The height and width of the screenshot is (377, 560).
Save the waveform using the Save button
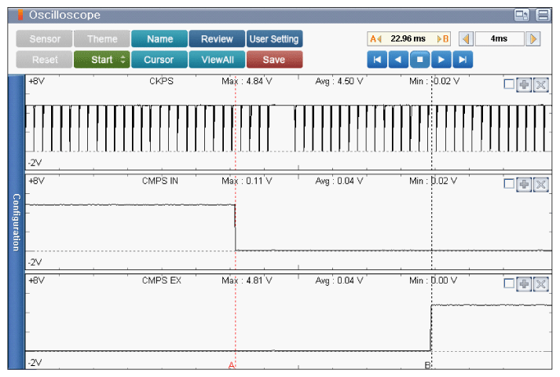[x=274, y=60]
